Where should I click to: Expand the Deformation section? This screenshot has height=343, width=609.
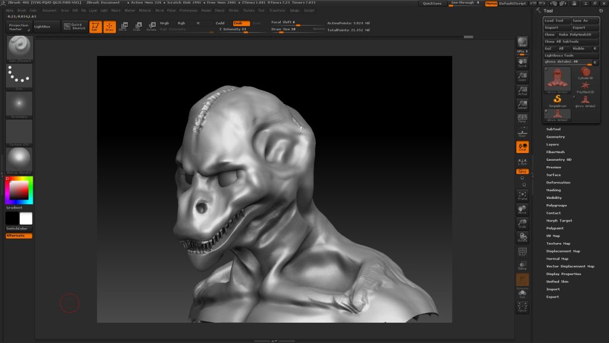click(558, 182)
